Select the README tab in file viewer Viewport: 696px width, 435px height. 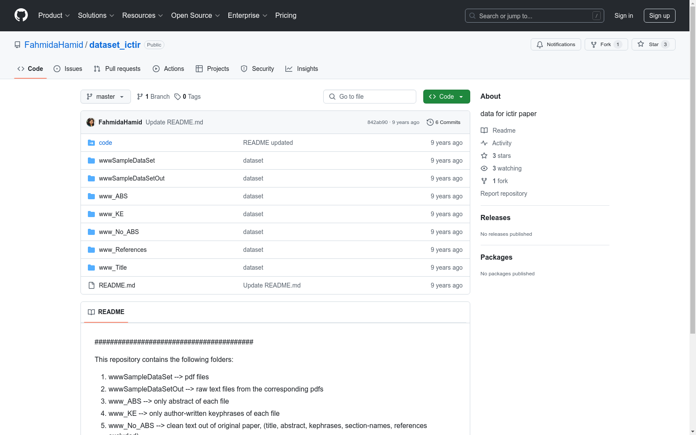pos(106,312)
